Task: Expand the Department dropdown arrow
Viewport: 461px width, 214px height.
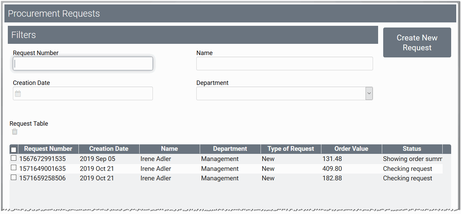Action: [369, 93]
